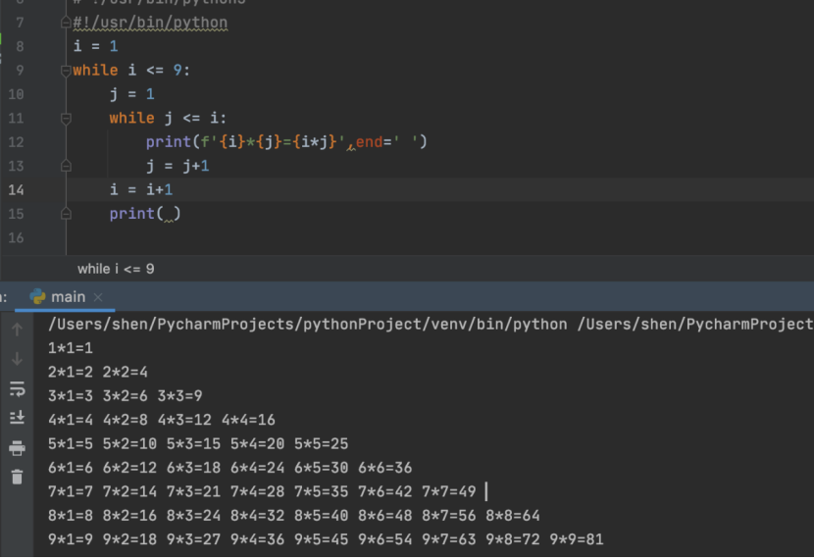Click fold end marker on line 15

[x=66, y=214]
